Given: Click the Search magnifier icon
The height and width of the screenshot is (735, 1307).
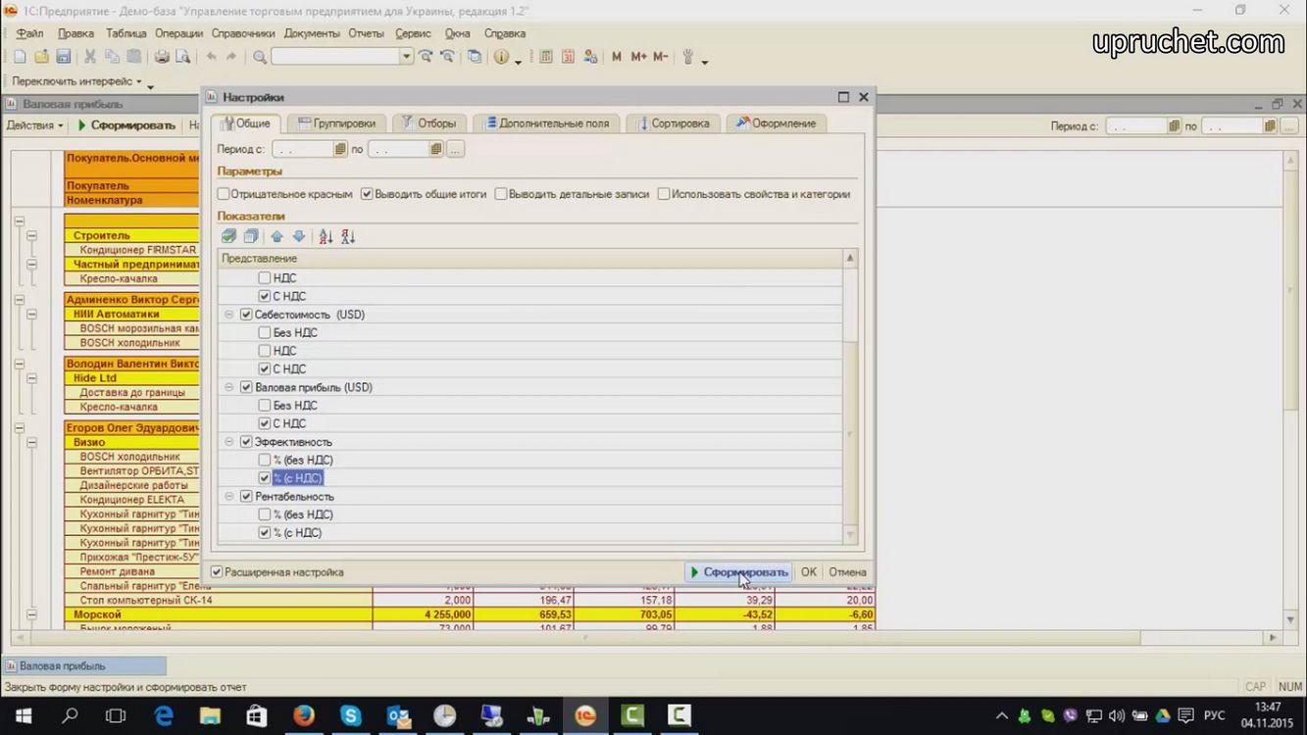Looking at the screenshot, I should point(259,57).
